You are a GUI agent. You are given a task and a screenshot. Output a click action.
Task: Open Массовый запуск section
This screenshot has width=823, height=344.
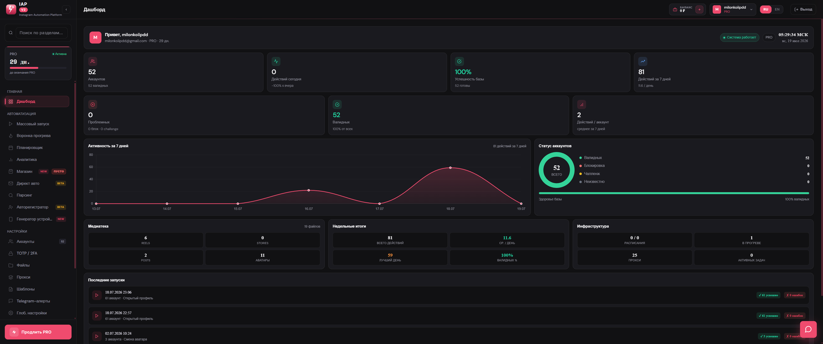click(x=37, y=124)
